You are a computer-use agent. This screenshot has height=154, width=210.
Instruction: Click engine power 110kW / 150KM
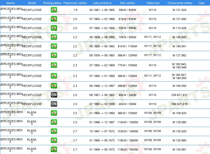point(128,122)
